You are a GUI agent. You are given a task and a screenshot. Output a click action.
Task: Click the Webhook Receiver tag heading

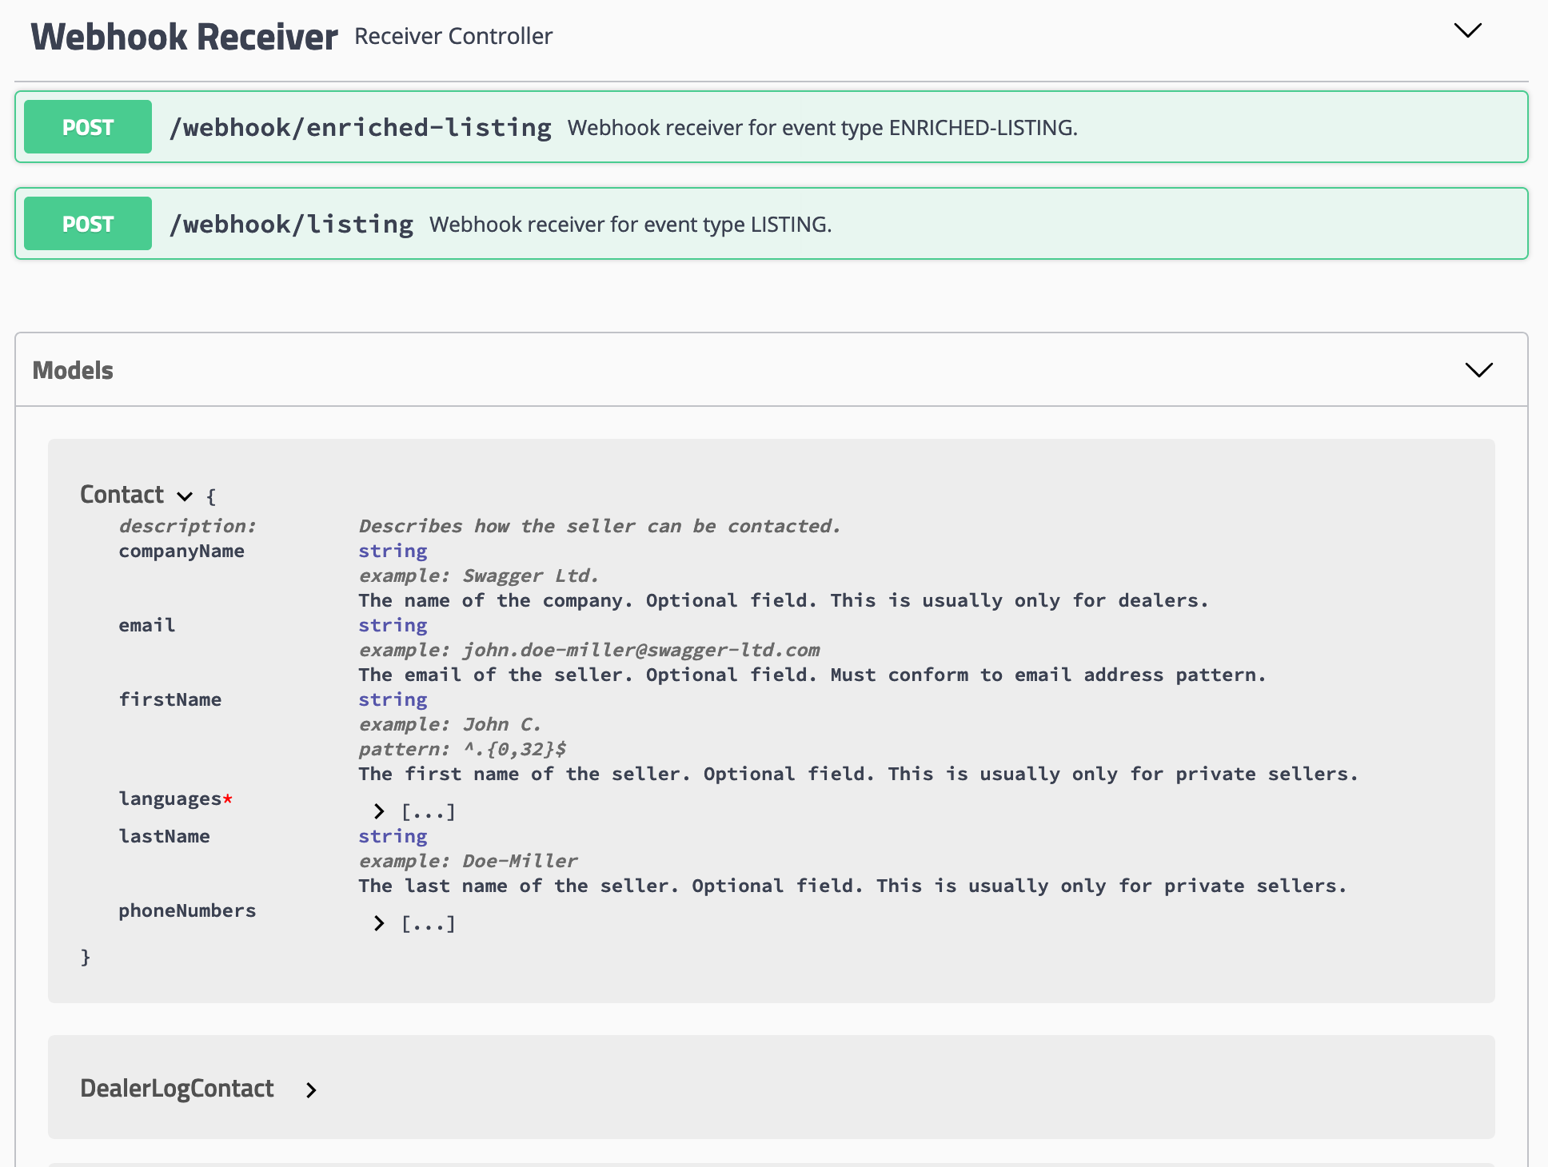tap(184, 37)
